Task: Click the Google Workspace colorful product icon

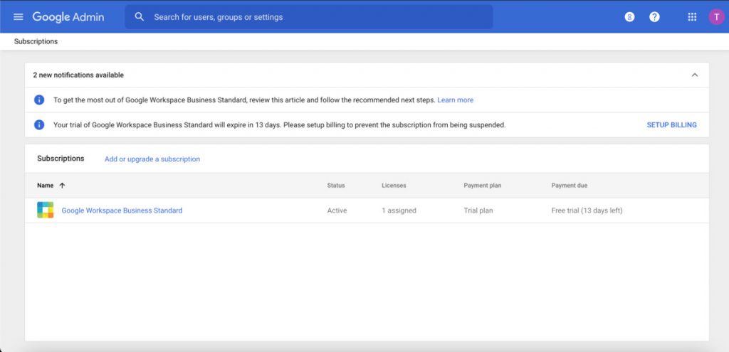Action: [46, 210]
